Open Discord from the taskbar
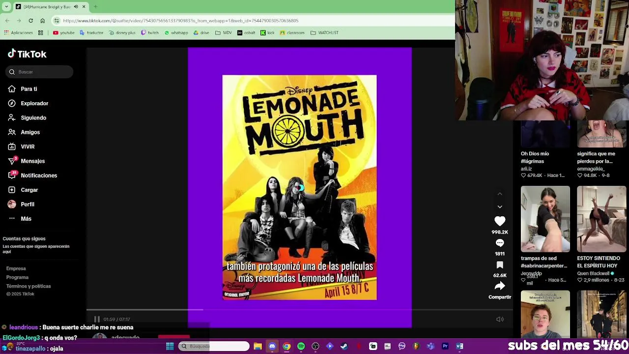Screen dimensions: 629x354 pyautogui.click(x=272, y=346)
